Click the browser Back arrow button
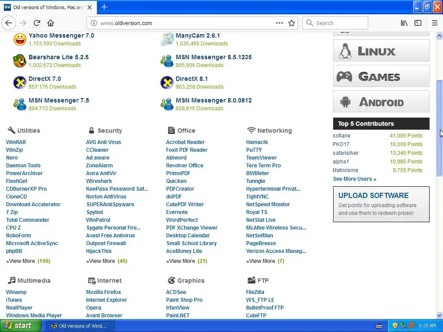The height and width of the screenshot is (332, 443). click(9, 23)
